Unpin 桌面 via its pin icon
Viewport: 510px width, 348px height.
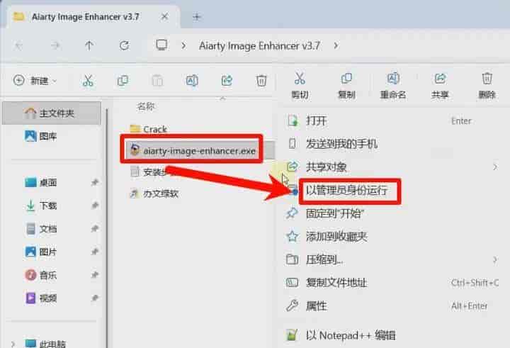point(95,182)
